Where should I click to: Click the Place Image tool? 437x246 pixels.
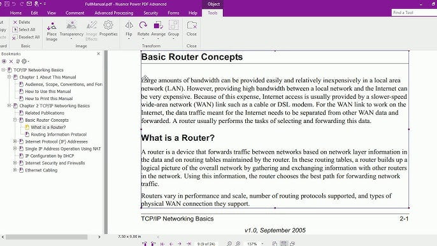coord(52,31)
